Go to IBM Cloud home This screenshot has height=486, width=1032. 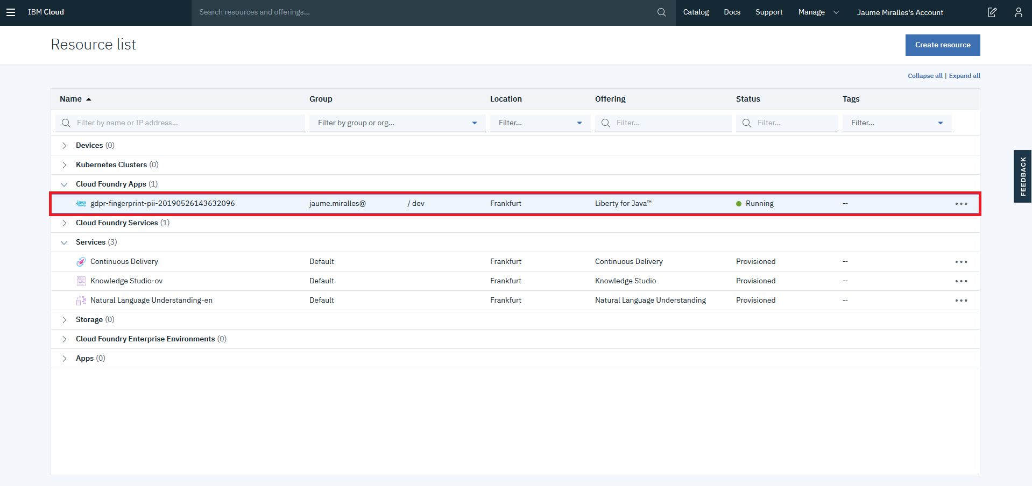(46, 12)
